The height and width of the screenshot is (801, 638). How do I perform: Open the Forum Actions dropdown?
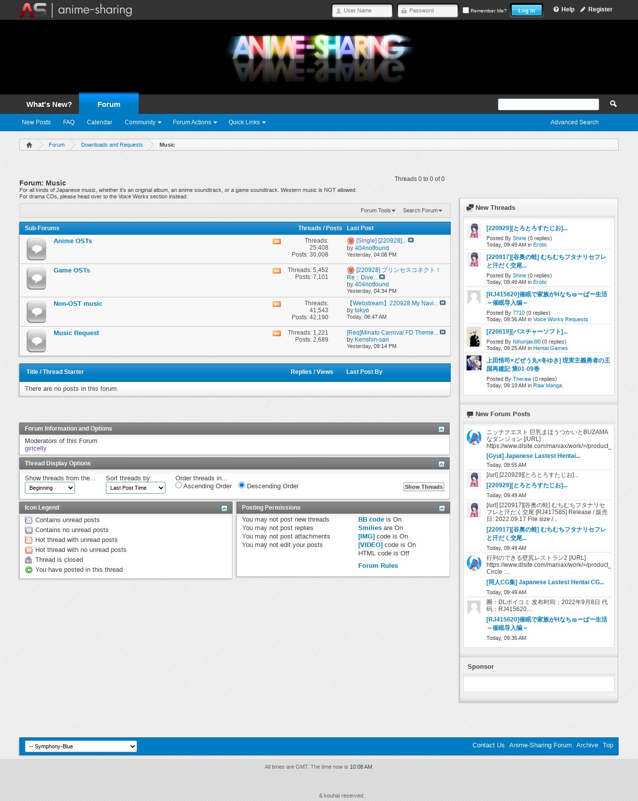coord(195,122)
